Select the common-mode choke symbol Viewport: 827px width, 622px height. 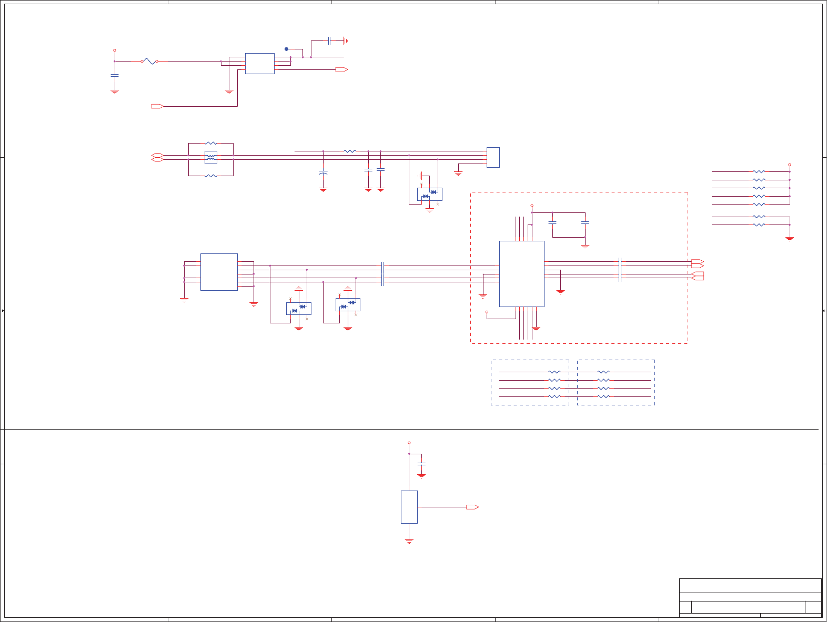pyautogui.click(x=211, y=157)
